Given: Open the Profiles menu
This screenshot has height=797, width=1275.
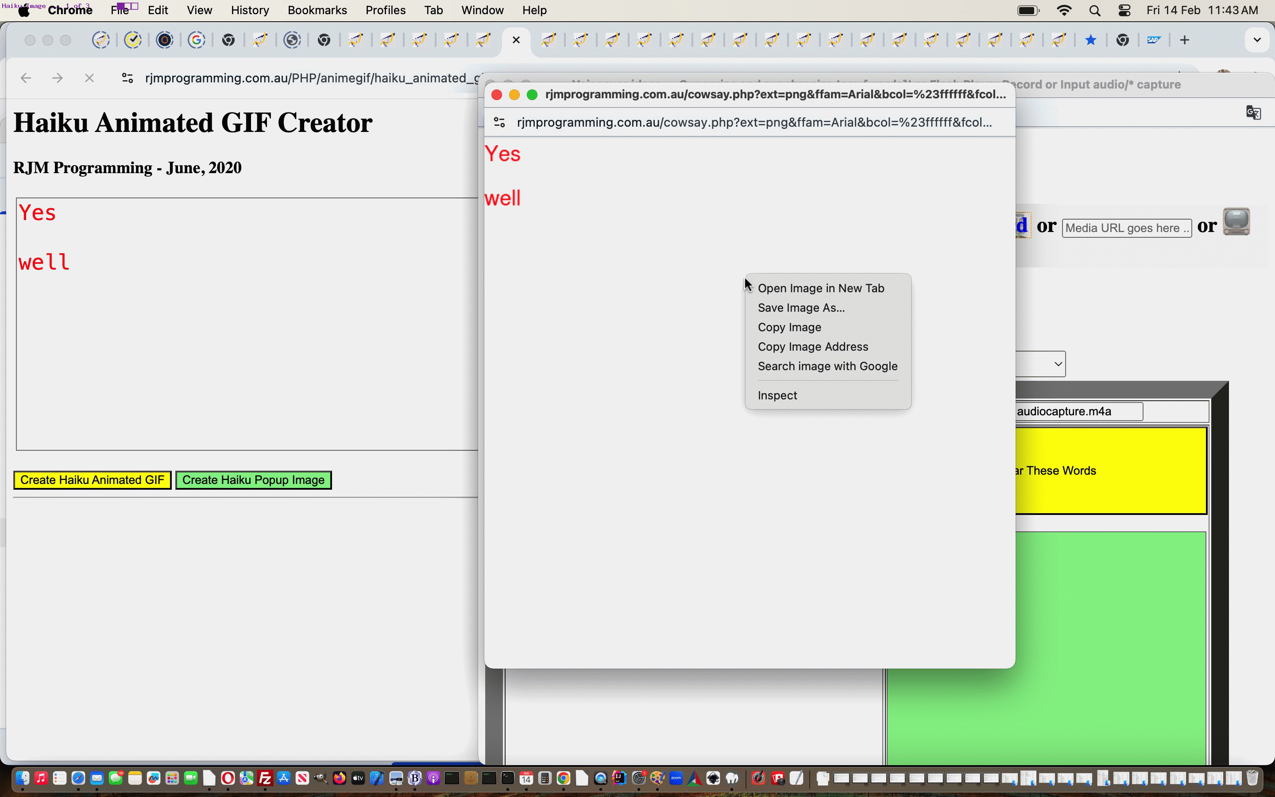Looking at the screenshot, I should 386,10.
